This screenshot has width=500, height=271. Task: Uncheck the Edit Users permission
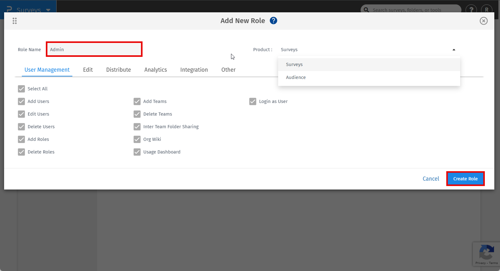point(21,114)
